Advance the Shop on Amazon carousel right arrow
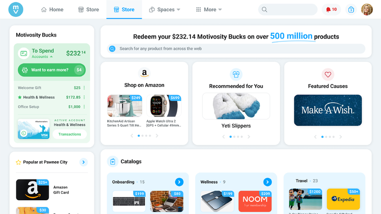381x214 pixels. click(x=157, y=135)
